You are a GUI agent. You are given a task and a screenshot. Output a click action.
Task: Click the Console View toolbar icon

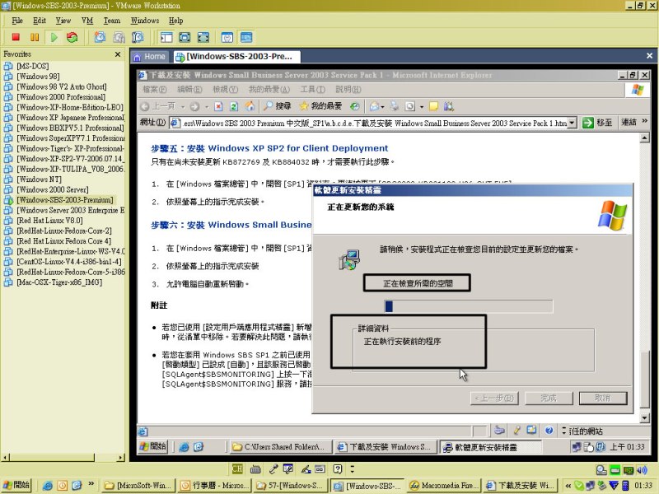click(246, 37)
